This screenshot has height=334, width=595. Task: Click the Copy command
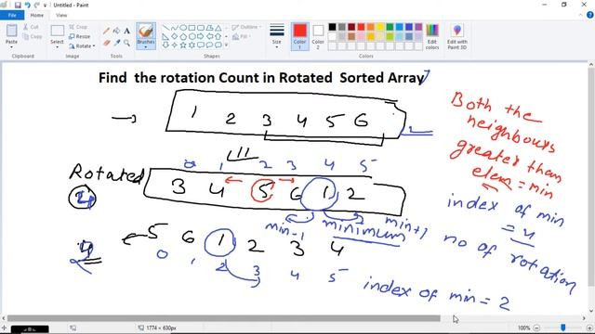(x=33, y=36)
